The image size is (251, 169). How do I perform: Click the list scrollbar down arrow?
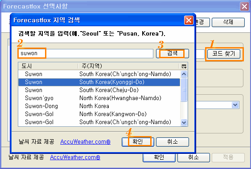184,122
